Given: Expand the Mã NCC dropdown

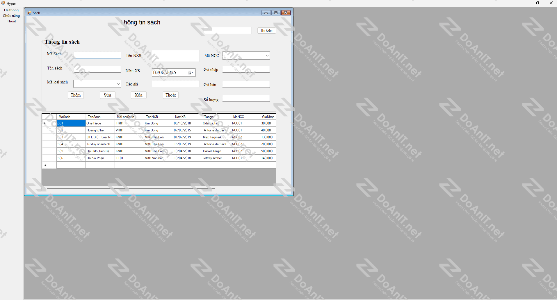Looking at the screenshot, I should coord(267,56).
